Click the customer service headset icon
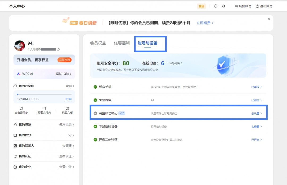The image size is (287, 185). pyautogui.click(x=224, y=6)
